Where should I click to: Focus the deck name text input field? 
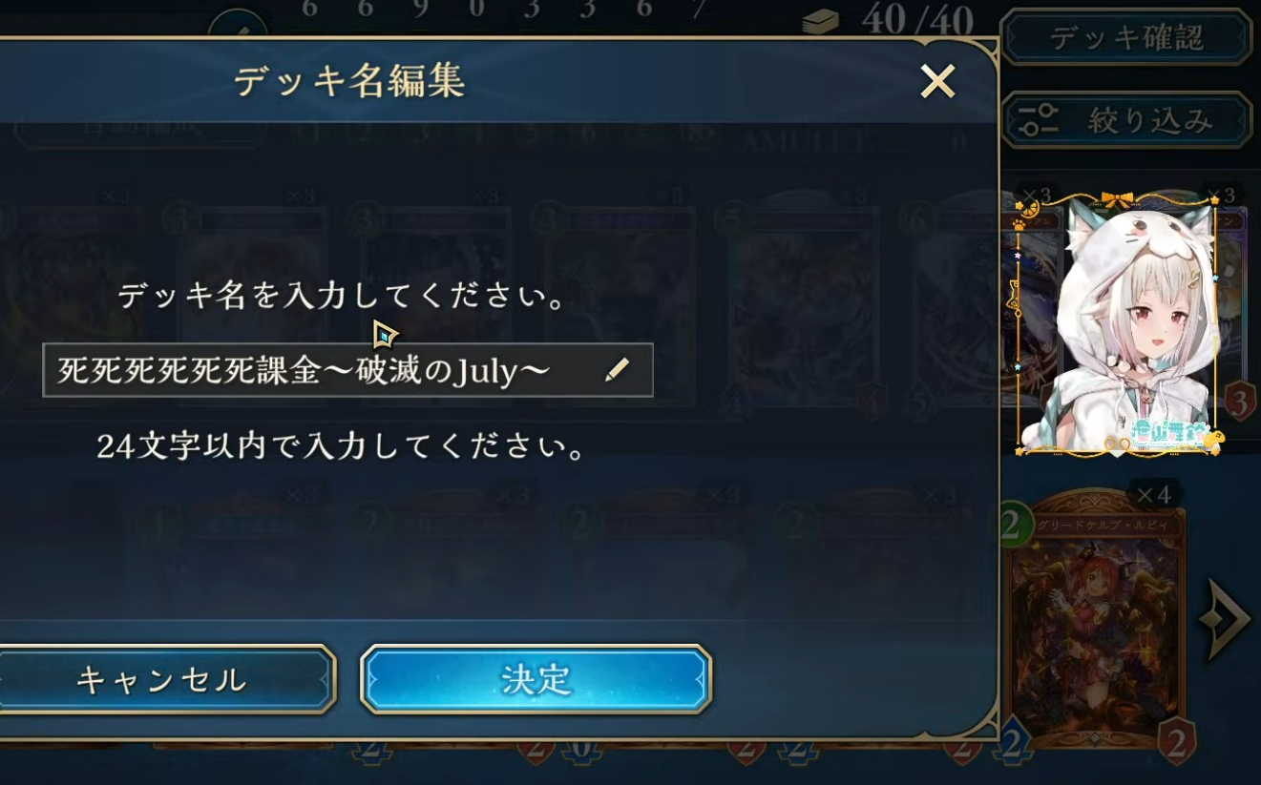click(348, 370)
